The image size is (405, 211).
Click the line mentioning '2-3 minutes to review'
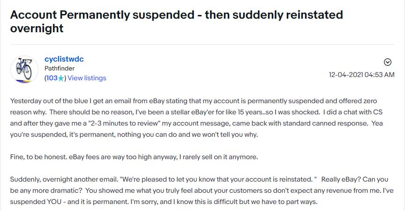196,123
